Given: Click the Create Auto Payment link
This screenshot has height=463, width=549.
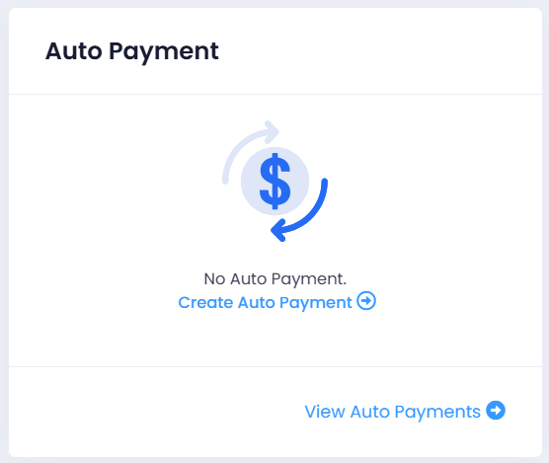Looking at the screenshot, I should pos(276,302).
